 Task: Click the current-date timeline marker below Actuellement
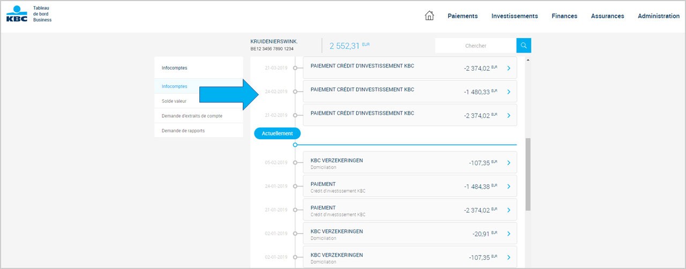pos(295,145)
